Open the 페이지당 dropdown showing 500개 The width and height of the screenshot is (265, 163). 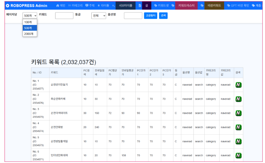[30, 16]
